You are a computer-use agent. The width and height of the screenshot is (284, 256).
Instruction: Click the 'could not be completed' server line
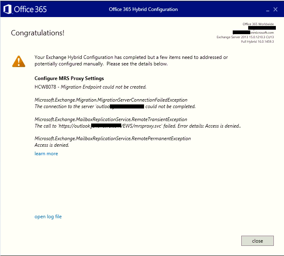pos(115,106)
